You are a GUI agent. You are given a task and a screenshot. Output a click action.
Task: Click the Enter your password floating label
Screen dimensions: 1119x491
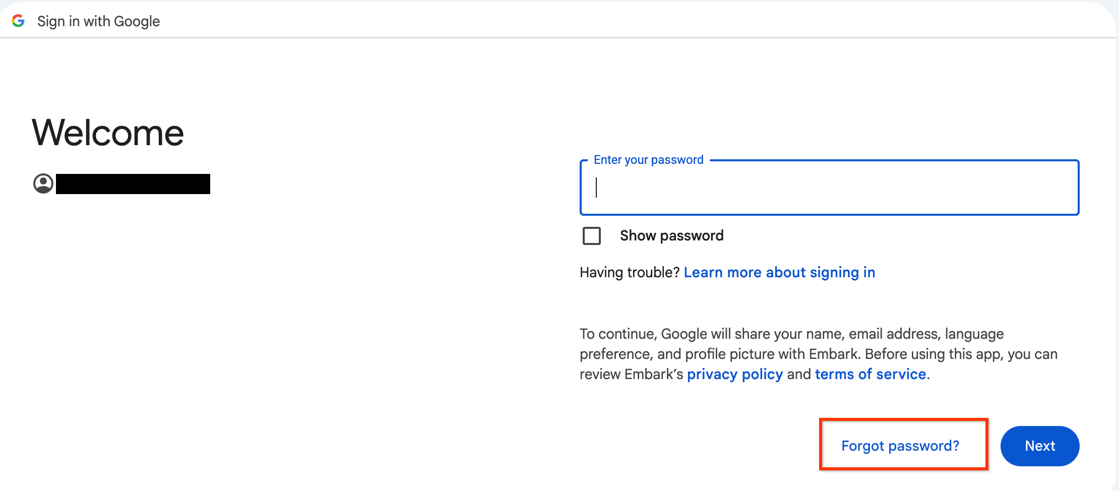point(648,160)
